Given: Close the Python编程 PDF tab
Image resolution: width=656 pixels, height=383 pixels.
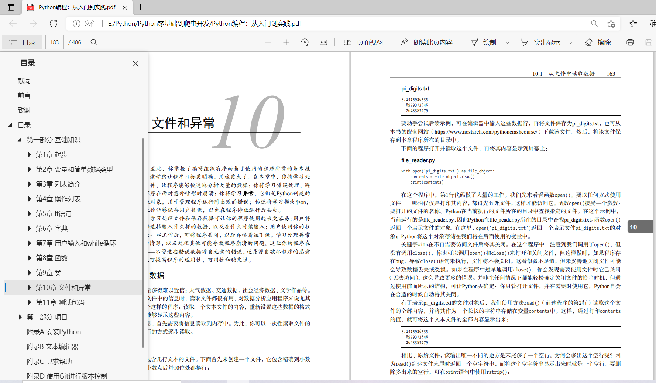Looking at the screenshot, I should tap(125, 7).
